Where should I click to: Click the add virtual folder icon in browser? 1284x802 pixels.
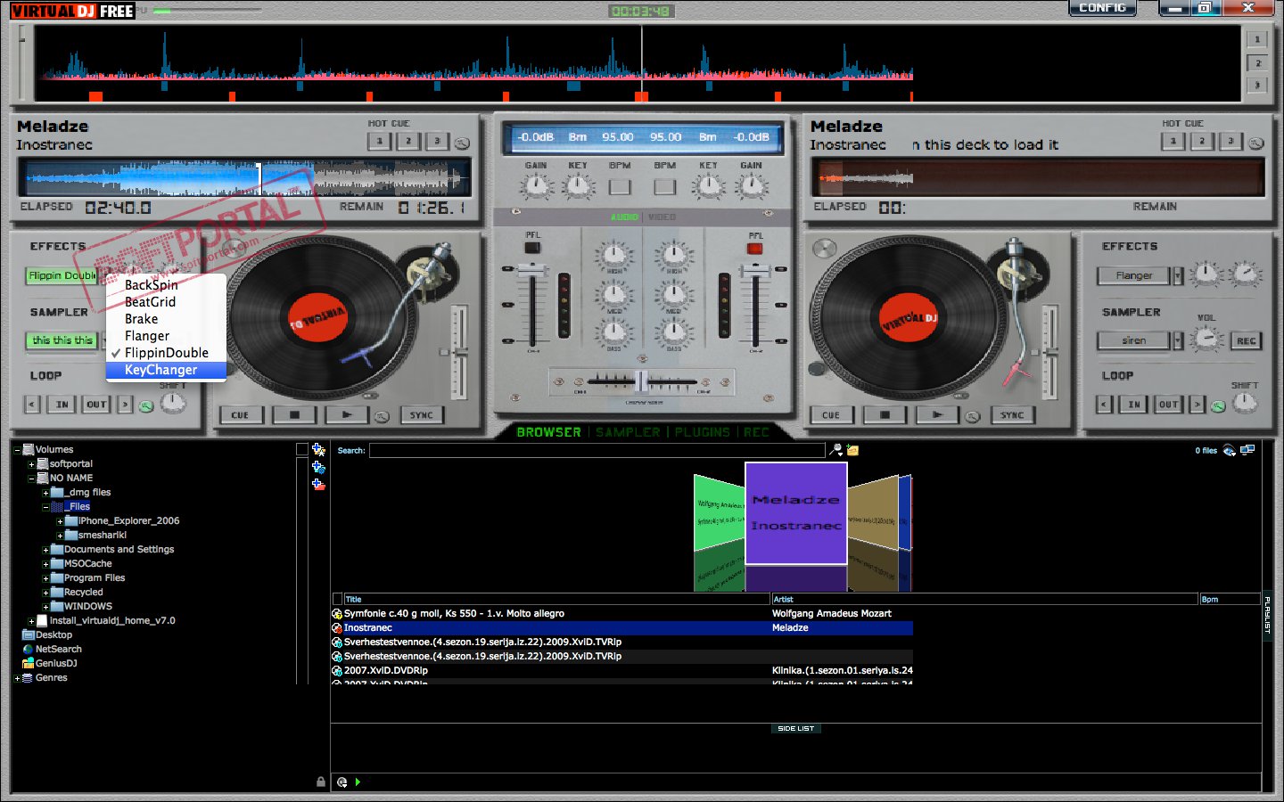[x=318, y=450]
